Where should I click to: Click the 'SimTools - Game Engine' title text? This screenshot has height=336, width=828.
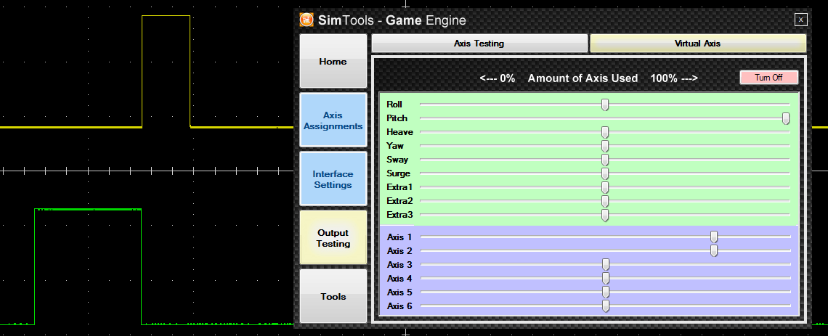[x=391, y=20]
